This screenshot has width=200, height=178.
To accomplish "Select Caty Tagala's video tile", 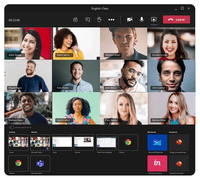I will (x=124, y=108).
